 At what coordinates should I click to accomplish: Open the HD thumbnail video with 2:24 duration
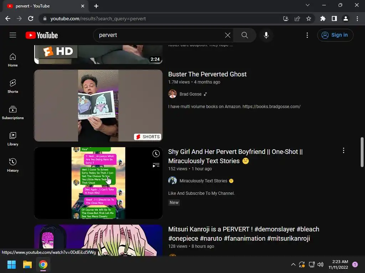pyautogui.click(x=98, y=54)
